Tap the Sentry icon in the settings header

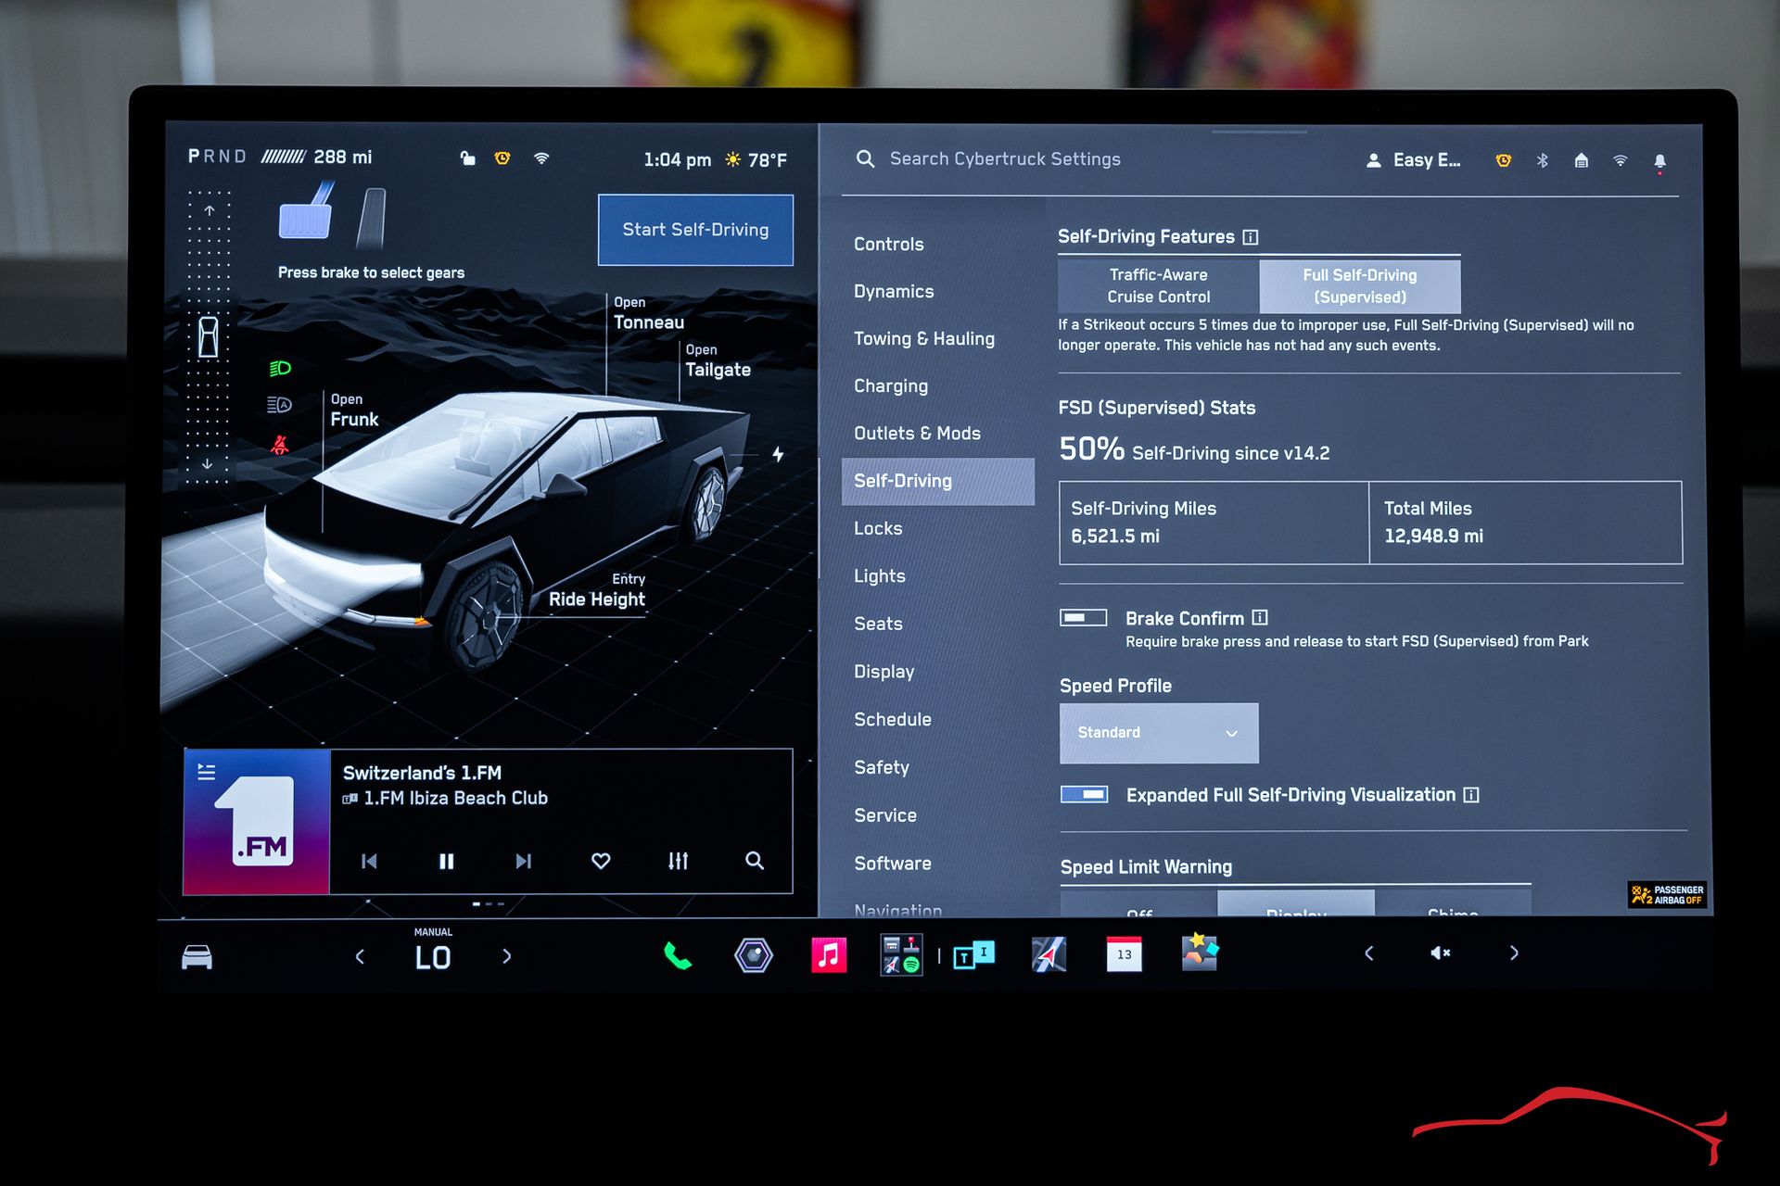1504,160
